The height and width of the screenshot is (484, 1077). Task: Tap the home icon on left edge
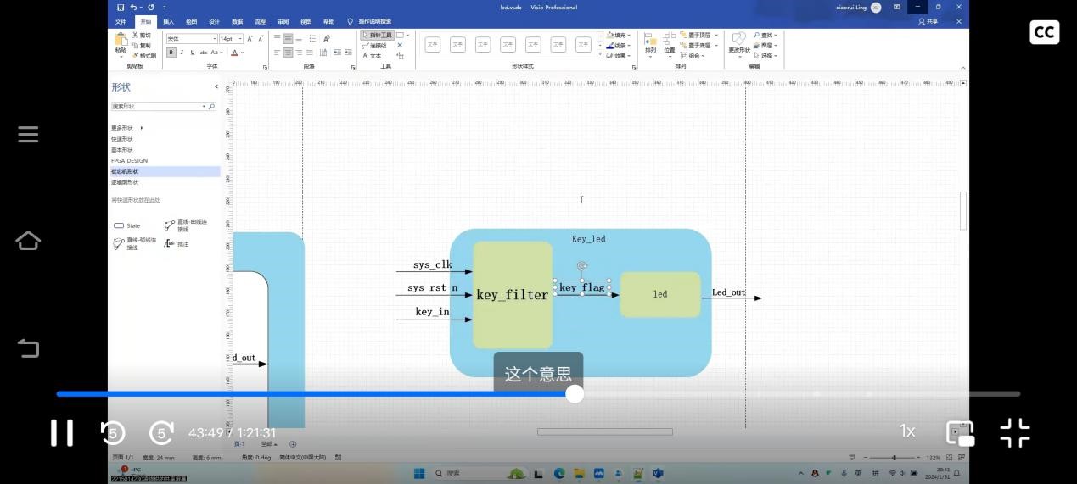coord(28,241)
